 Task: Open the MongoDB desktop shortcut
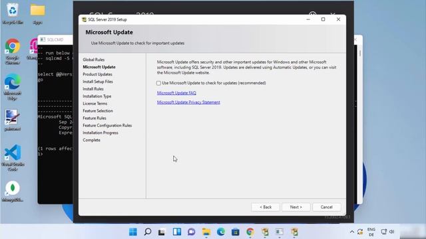[x=13, y=191]
